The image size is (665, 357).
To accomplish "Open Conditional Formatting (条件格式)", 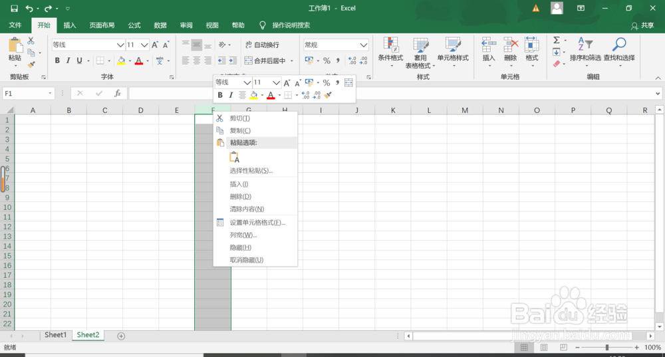I will [390, 52].
